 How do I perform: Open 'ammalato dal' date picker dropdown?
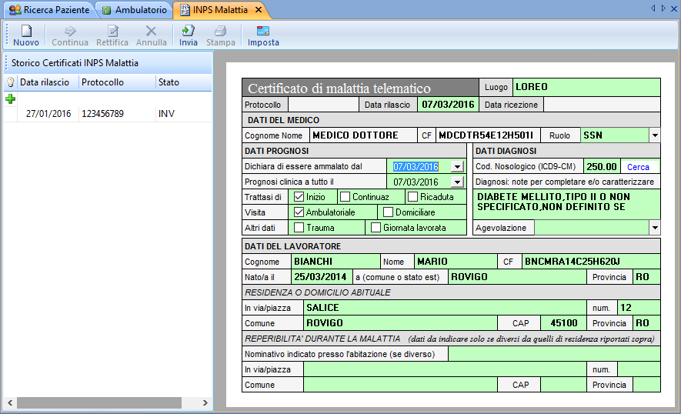point(457,166)
